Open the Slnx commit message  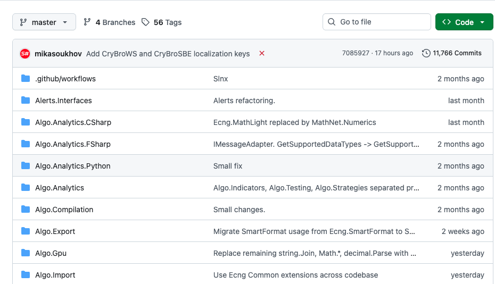221,79
